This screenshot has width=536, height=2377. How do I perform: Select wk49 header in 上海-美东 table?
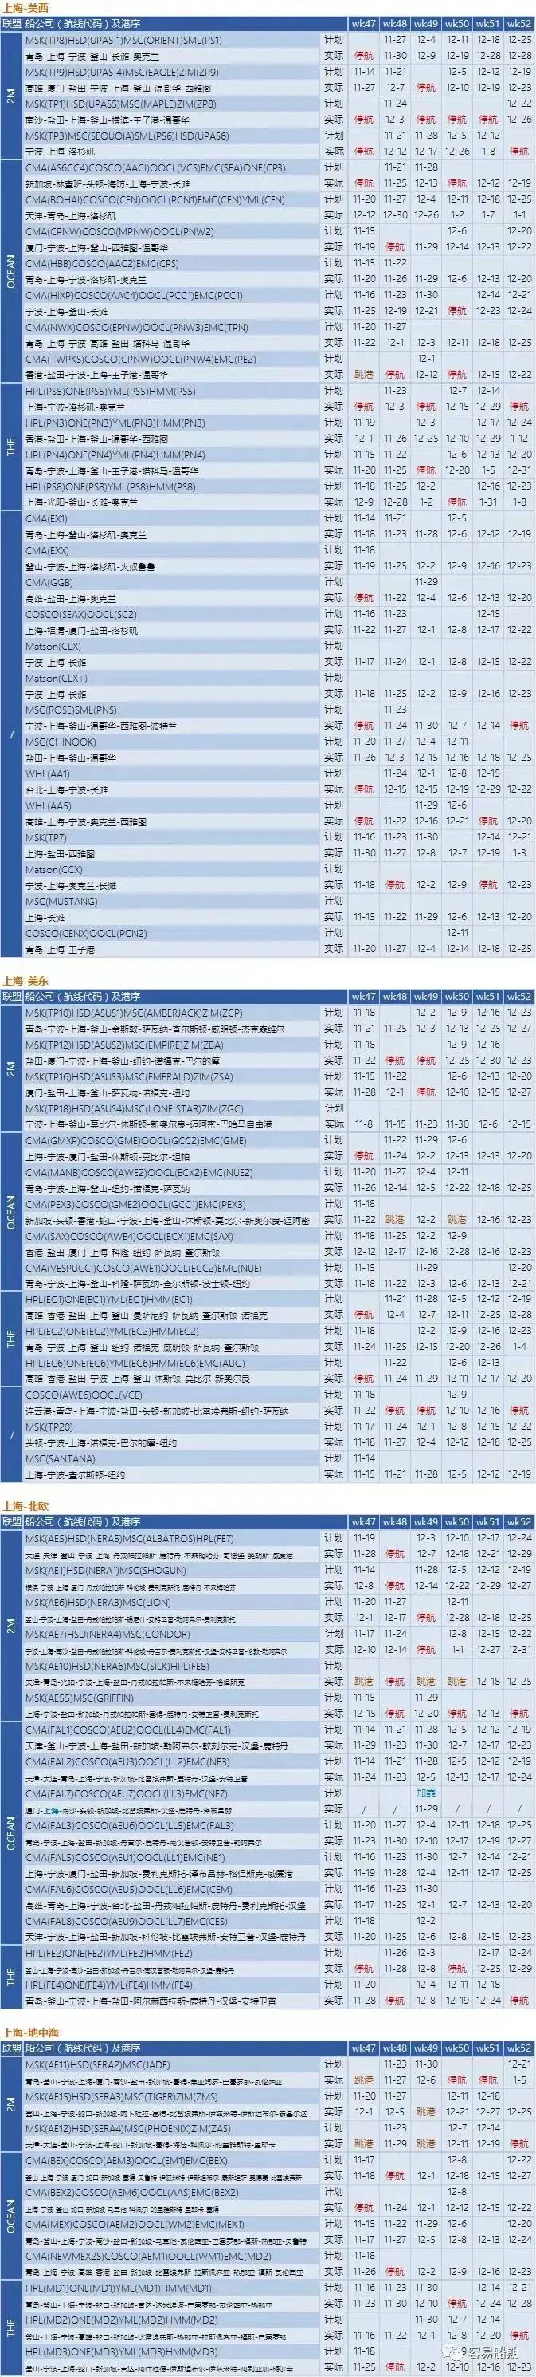click(x=425, y=997)
